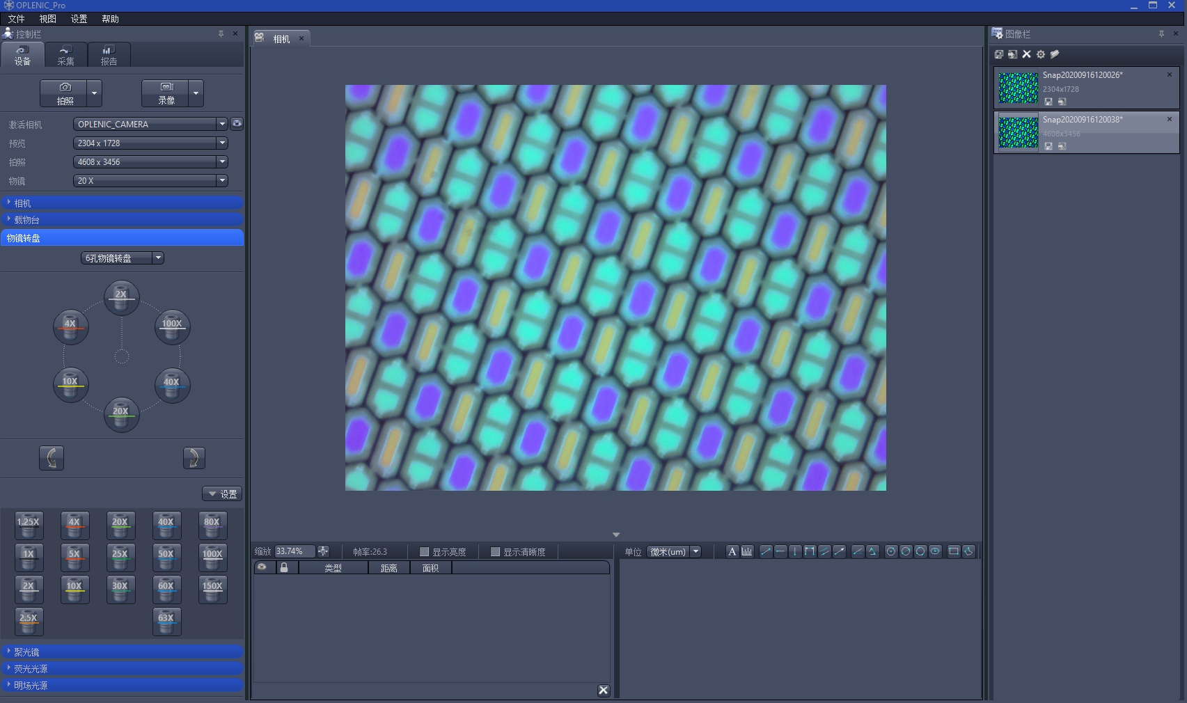Pick the 63X objective lens icon
Screen dimensions: 1187x703
coord(166,621)
